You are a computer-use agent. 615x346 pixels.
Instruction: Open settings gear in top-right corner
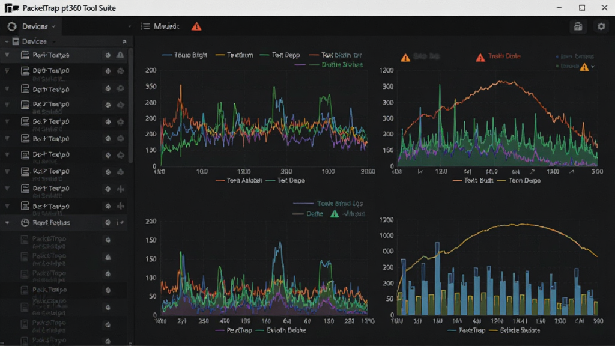[601, 26]
